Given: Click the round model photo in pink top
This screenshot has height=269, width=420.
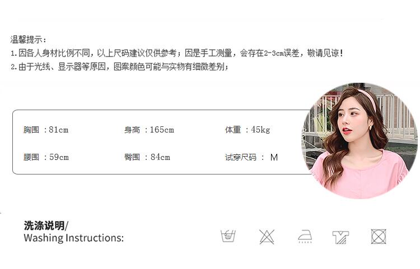Looking at the screenshot, I should tap(360, 140).
